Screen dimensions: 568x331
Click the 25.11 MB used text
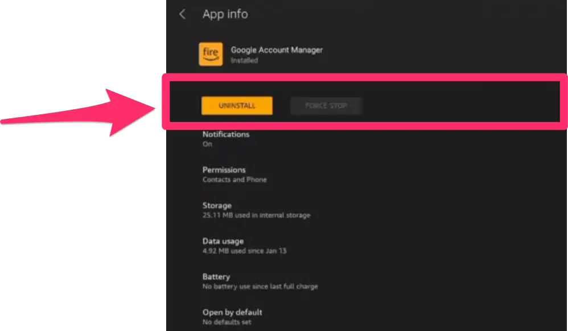tap(257, 215)
